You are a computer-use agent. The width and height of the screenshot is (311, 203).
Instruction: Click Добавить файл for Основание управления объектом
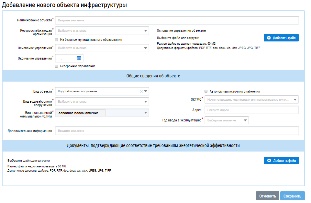(x=281, y=38)
